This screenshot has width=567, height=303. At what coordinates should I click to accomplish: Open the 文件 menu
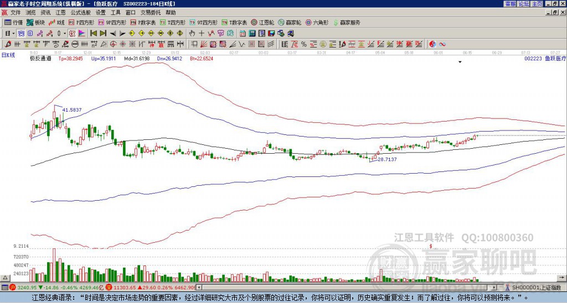point(16,13)
